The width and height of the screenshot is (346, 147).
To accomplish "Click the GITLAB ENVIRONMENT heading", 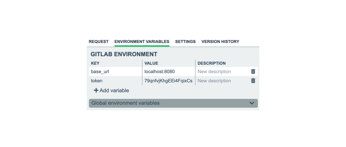I will (x=124, y=54).
